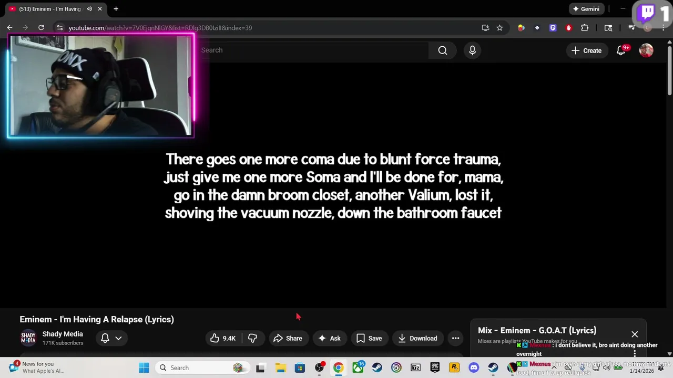Open the Ask AI assistant button
Screen dimensions: 673x378
click(x=329, y=338)
